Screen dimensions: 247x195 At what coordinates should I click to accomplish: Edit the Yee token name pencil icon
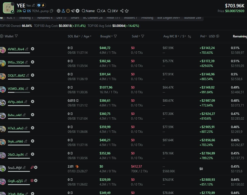pos(33,5)
